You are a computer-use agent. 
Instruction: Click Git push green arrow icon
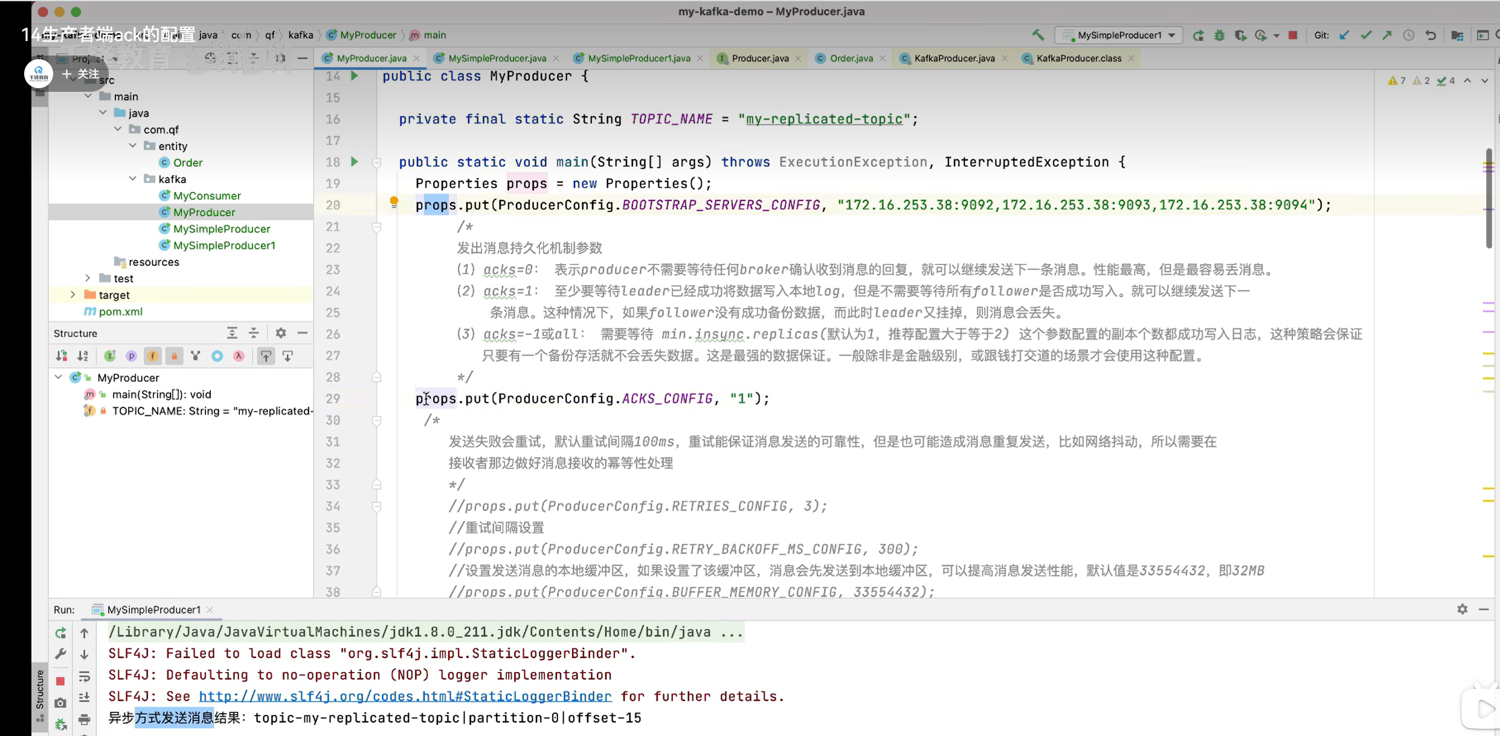click(1387, 35)
